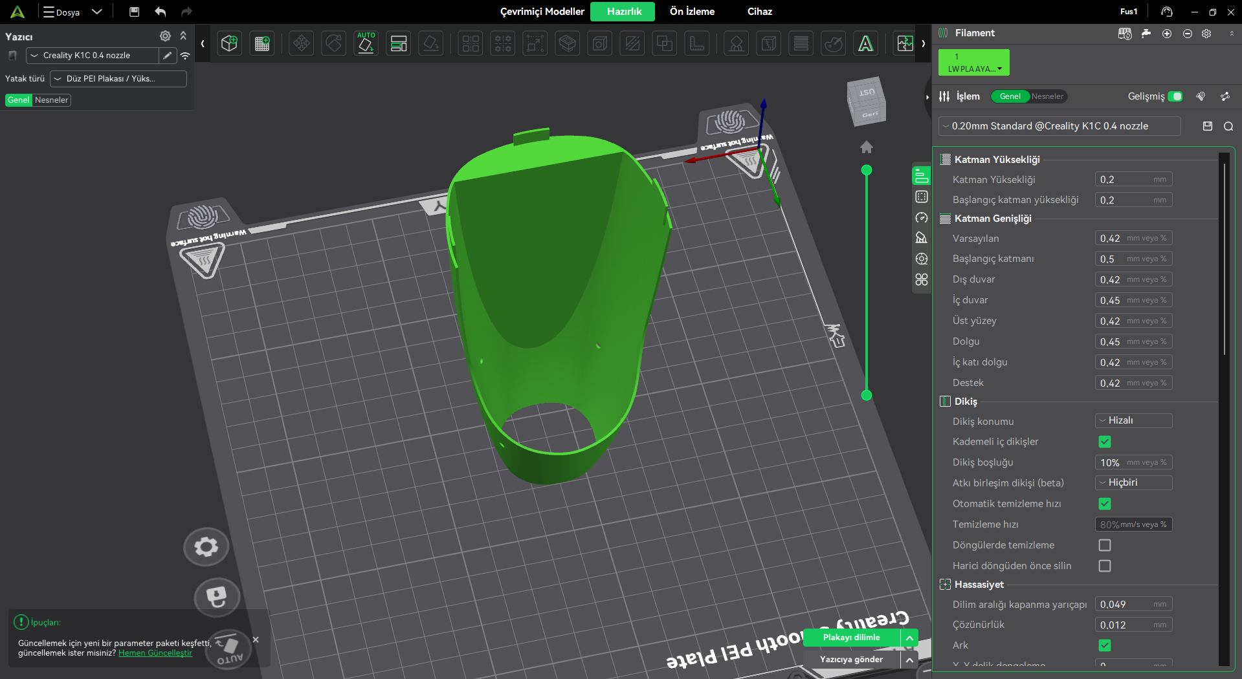Uncheck Kademeli iç dikişler checkbox
The height and width of the screenshot is (679, 1242).
point(1104,442)
